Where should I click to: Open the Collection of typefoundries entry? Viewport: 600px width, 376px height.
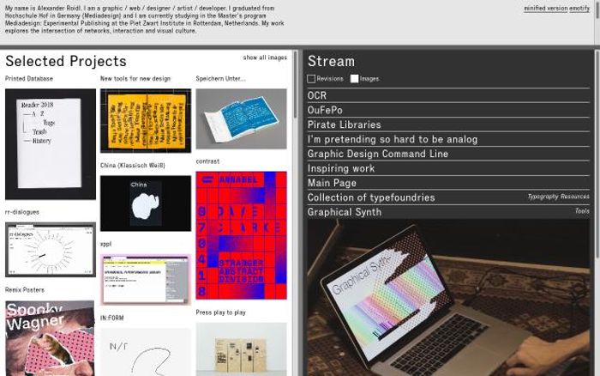click(370, 197)
